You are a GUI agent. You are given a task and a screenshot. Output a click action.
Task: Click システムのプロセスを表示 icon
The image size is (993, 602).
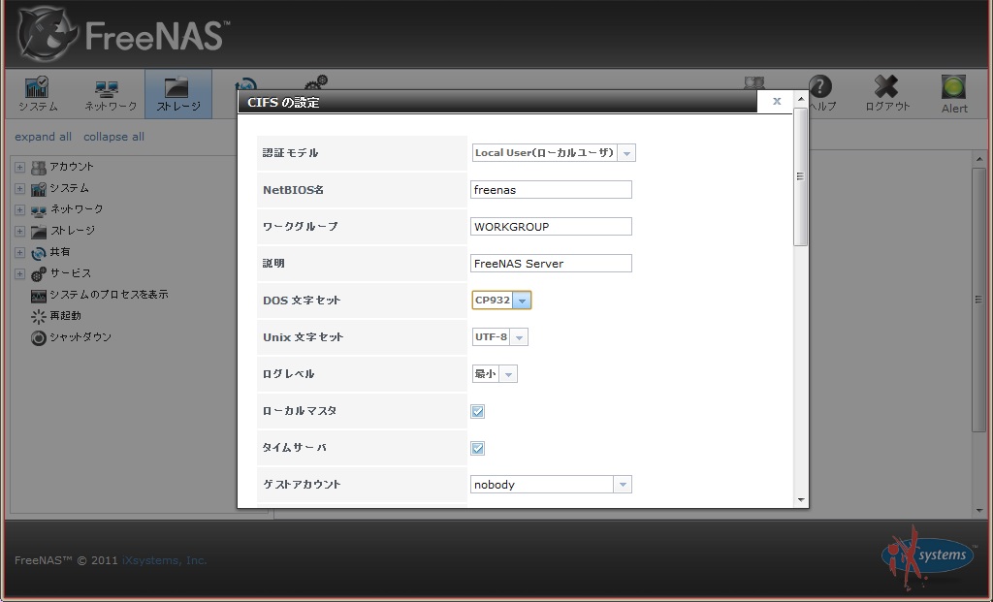[x=39, y=296]
